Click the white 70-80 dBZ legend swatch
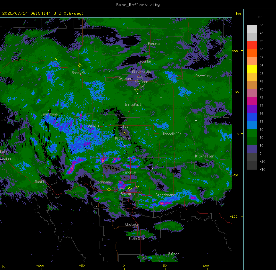This screenshot has height=270, width=276. (x=252, y=29)
